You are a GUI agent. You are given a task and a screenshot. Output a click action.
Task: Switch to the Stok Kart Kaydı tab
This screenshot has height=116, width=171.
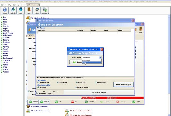[x=33, y=5]
